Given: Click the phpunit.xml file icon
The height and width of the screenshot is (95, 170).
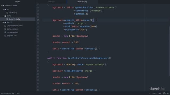Looking at the screenshot, I should 5,36.
